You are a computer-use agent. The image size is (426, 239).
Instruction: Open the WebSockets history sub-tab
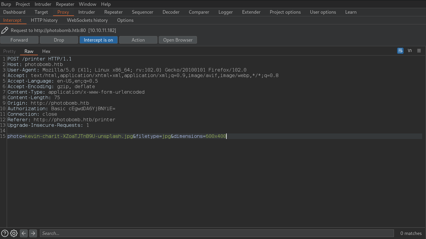[87, 20]
